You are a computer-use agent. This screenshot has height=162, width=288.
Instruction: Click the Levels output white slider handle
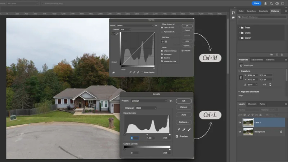(170, 149)
